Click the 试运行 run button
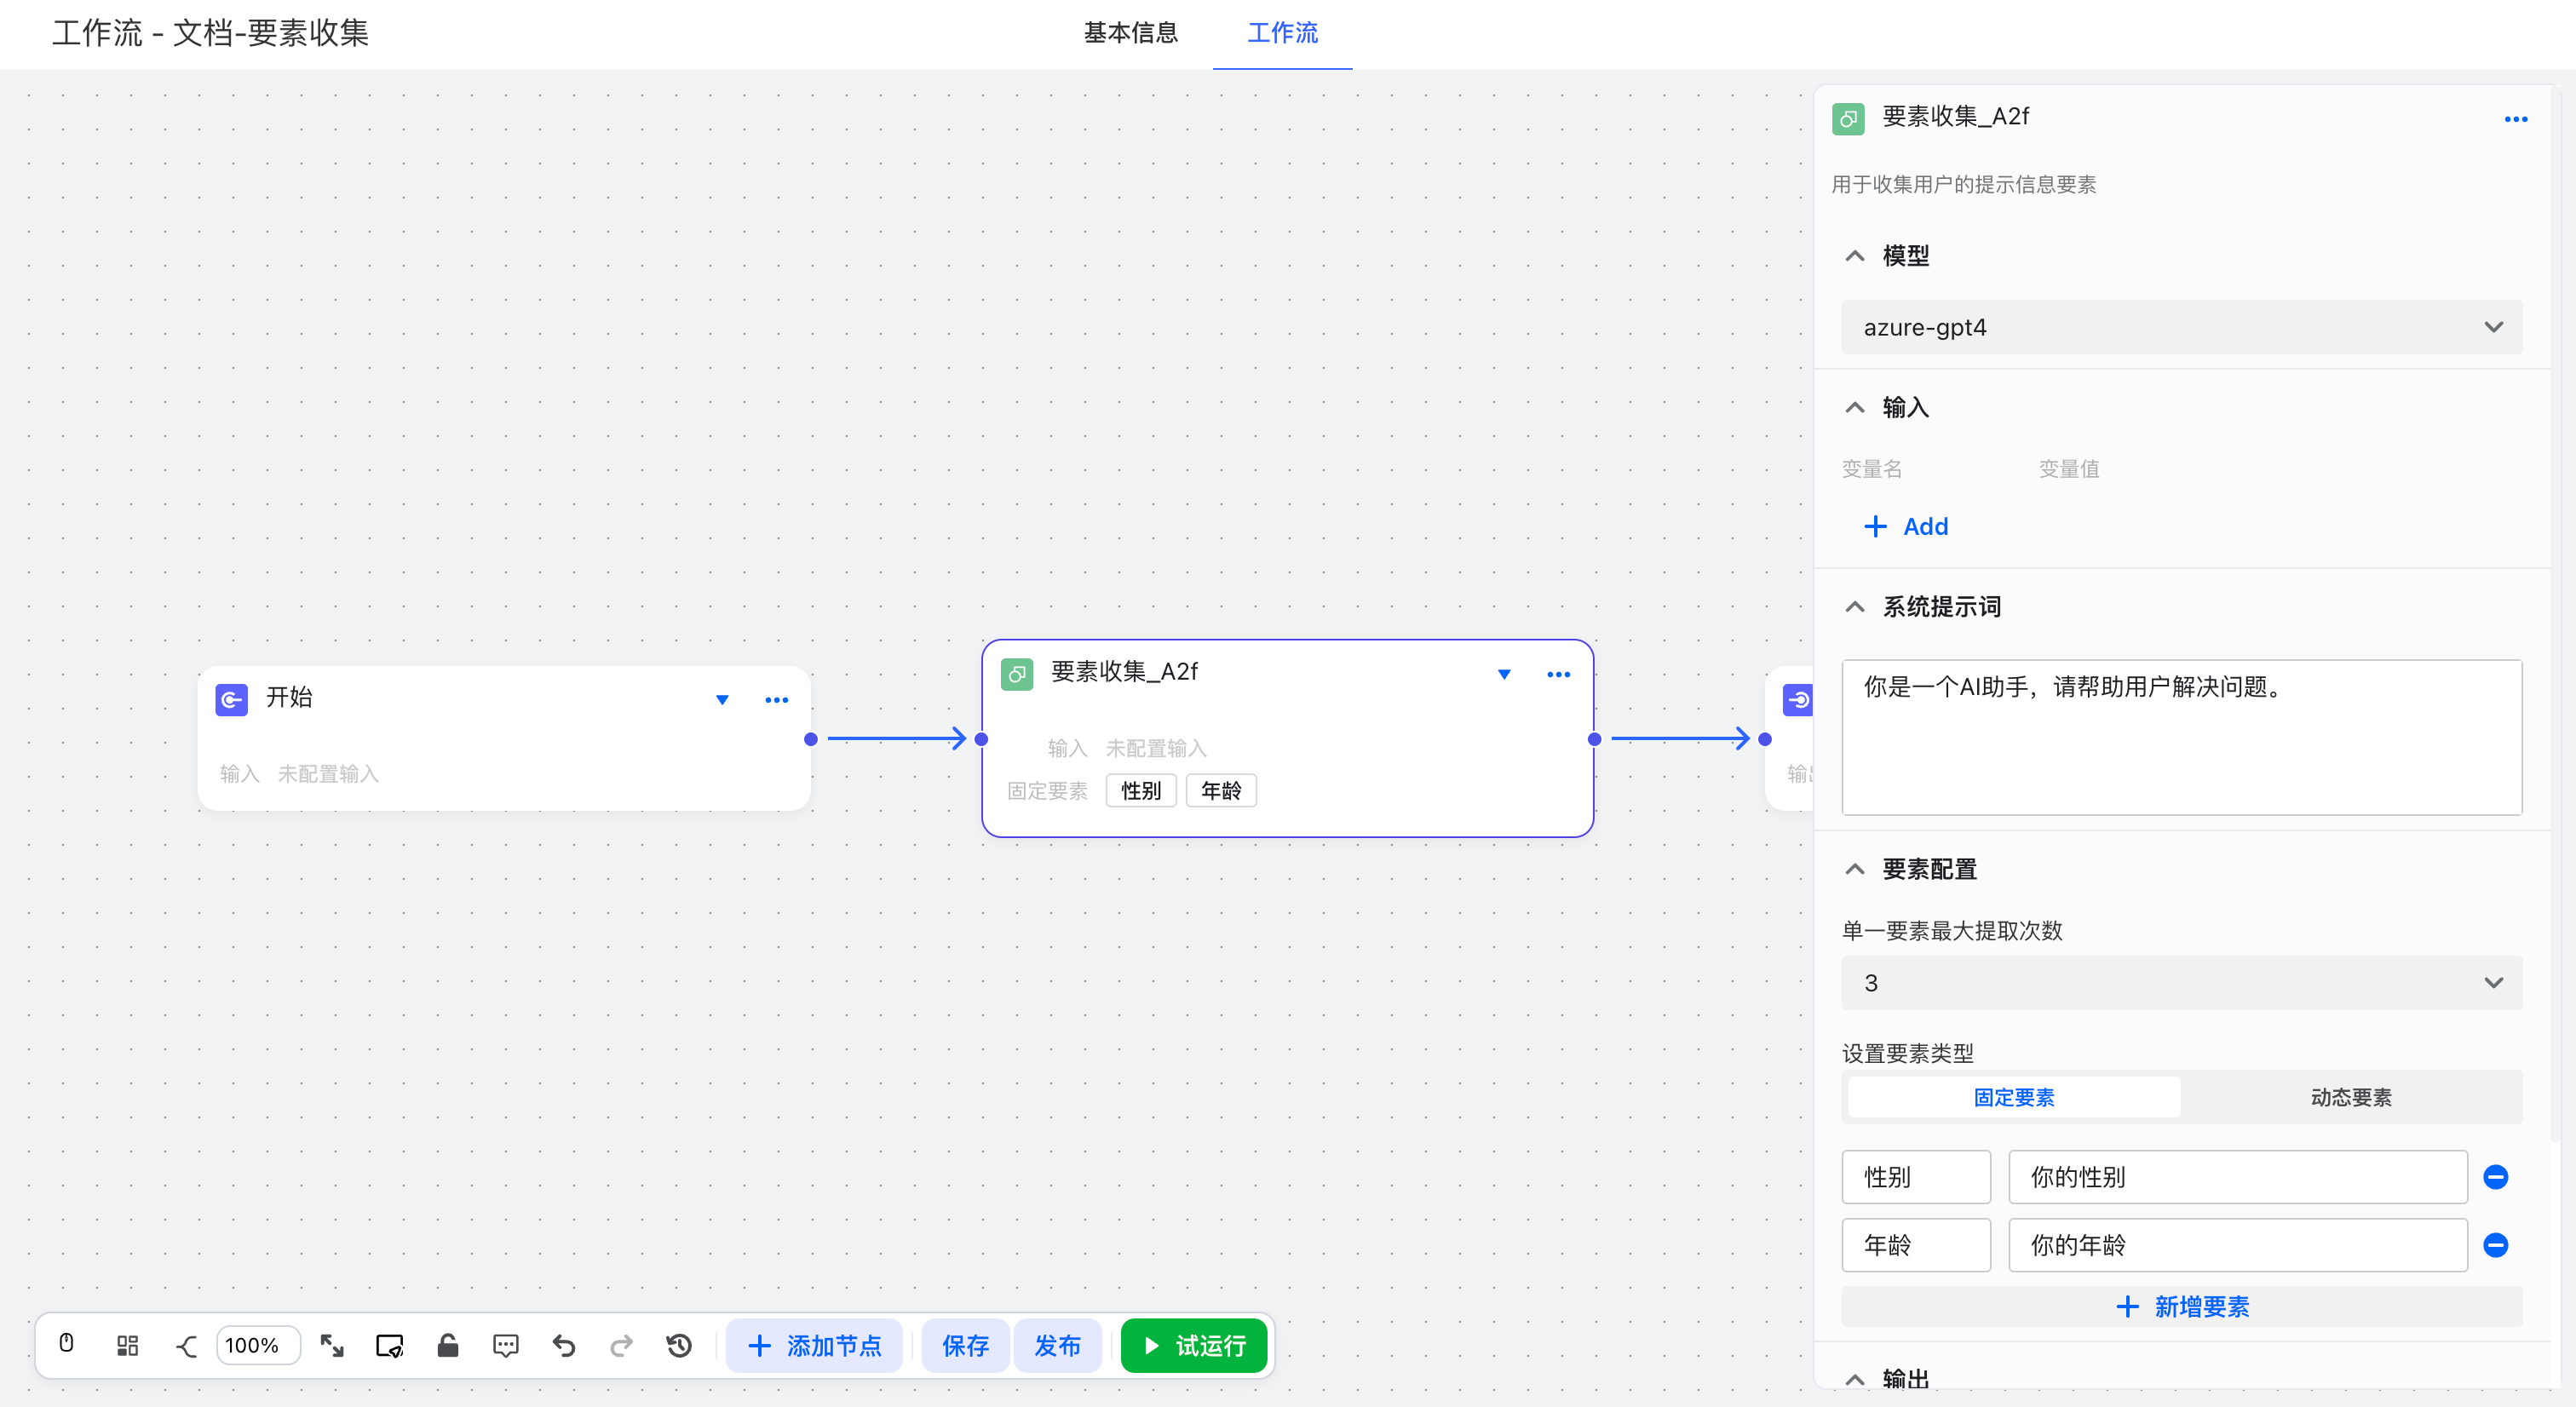2576x1407 pixels. 1194,1345
